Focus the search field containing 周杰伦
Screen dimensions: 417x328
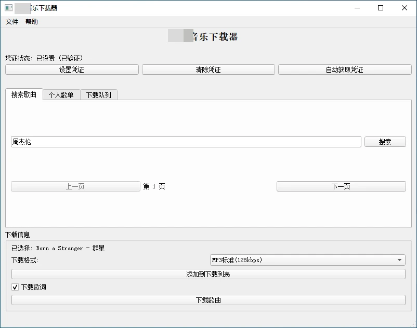tap(186, 142)
